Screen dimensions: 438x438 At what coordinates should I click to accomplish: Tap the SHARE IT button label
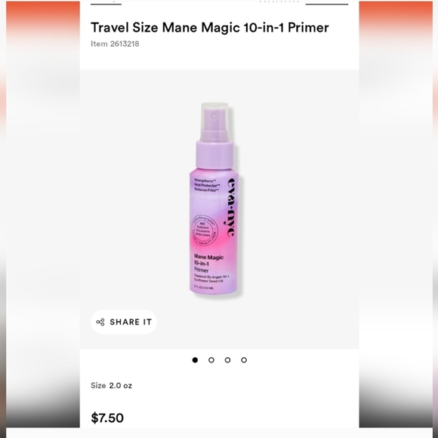pos(131,322)
